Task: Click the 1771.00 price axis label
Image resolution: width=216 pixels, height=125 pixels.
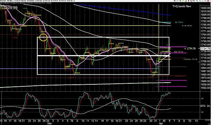Action: point(206,31)
